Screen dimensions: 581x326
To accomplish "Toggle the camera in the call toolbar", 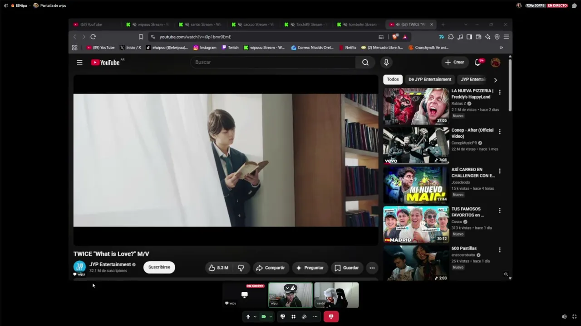I will pos(263,316).
